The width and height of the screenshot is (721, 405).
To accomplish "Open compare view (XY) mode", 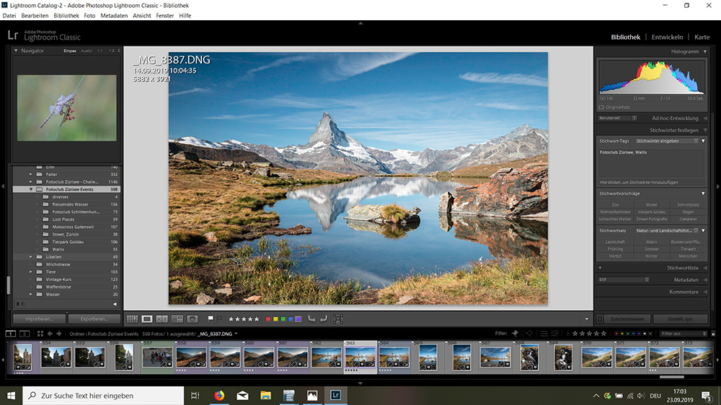I will pos(162,319).
